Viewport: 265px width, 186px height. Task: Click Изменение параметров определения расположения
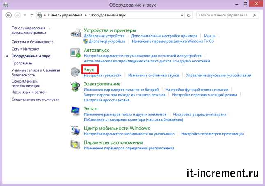tap(129, 148)
